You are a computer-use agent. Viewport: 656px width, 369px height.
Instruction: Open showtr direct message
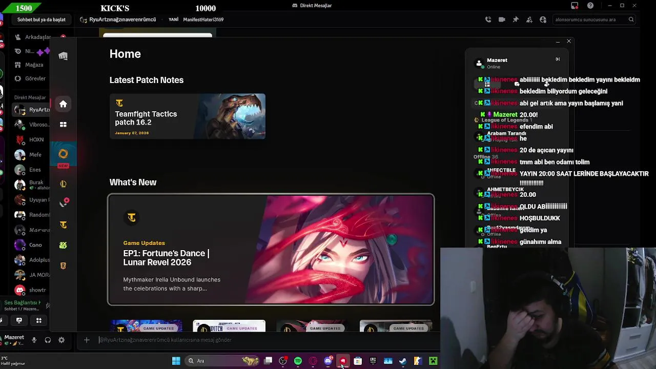[32, 290]
